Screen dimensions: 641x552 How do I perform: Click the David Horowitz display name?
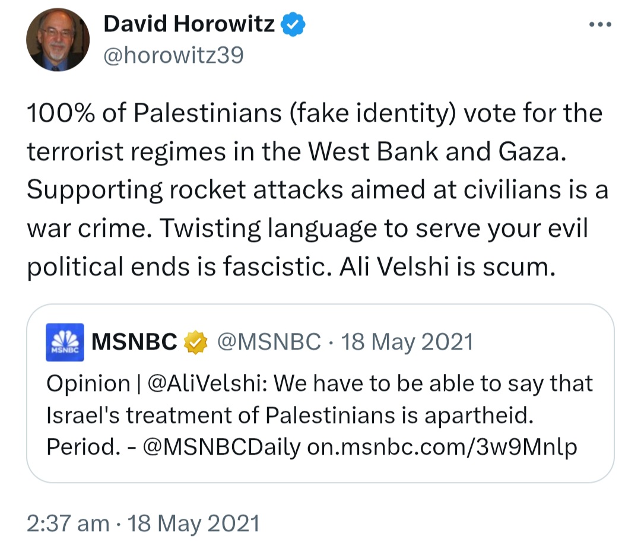189,24
